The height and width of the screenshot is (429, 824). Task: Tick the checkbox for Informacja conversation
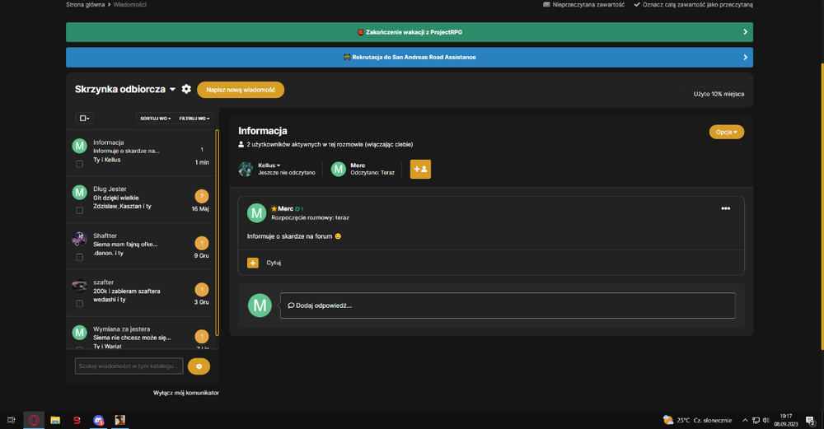point(79,164)
